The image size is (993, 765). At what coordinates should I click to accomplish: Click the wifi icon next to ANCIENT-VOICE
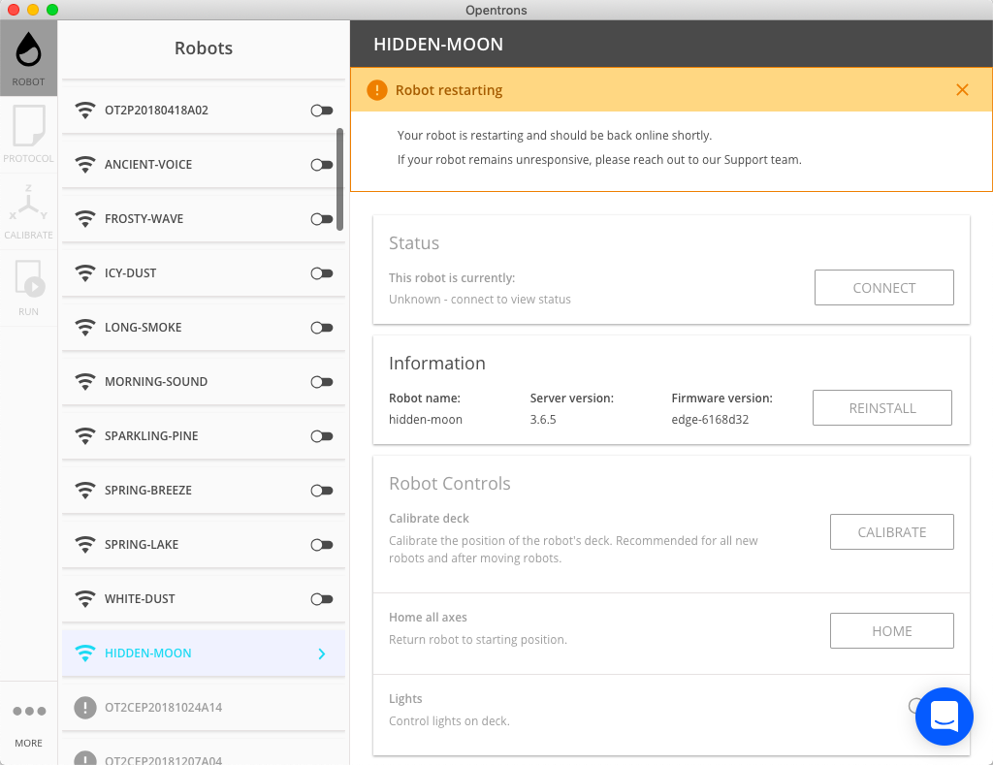[x=85, y=165]
